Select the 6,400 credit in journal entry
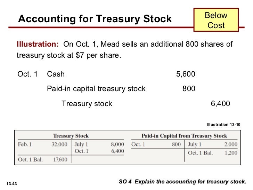 220,103
